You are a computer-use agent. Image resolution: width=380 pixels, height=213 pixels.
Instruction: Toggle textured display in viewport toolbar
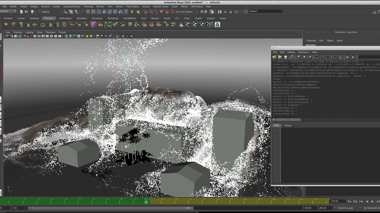click(x=83, y=36)
